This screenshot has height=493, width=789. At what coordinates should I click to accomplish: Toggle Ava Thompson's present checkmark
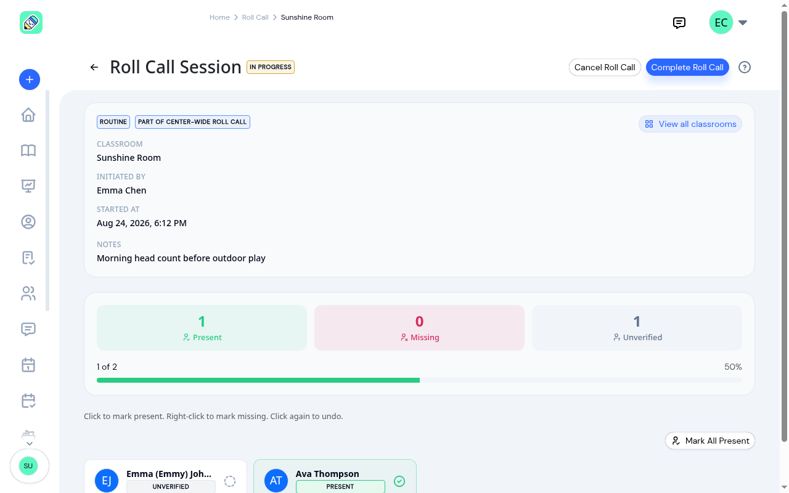pos(399,481)
